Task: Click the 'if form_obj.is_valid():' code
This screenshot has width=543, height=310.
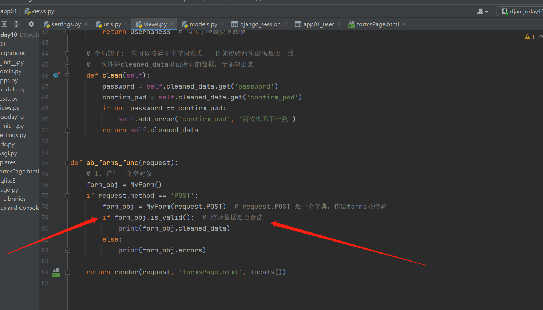Action: click(x=148, y=217)
